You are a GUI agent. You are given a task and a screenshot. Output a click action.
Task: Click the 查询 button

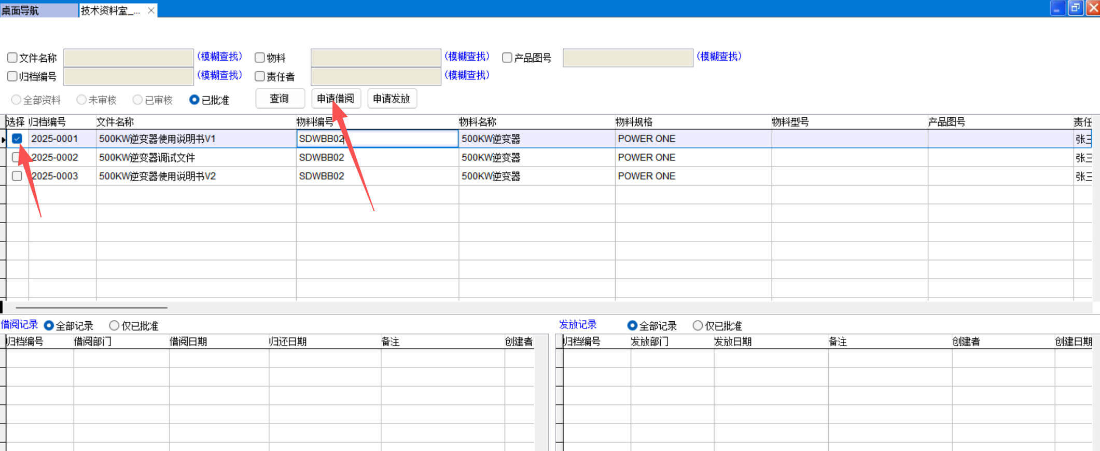(280, 99)
